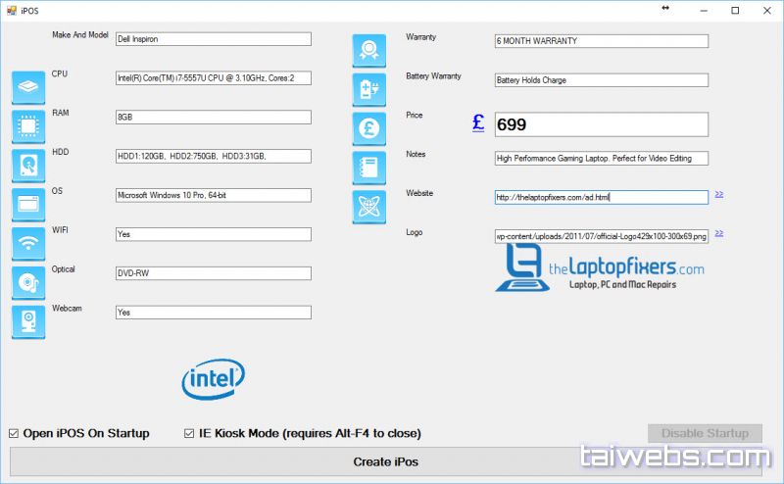Click the Battery Warranty icon

pos(368,89)
